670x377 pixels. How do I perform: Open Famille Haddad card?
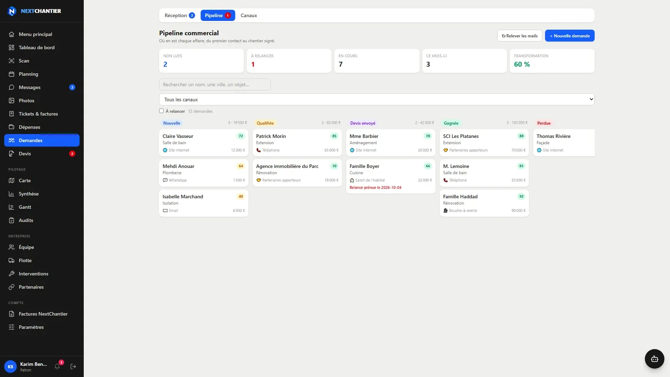(x=484, y=203)
